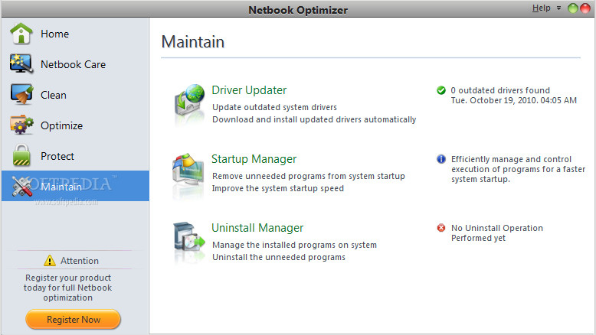This screenshot has width=596, height=335.
Task: Click 'Remove unneeded programs from system startup'
Action: click(308, 176)
